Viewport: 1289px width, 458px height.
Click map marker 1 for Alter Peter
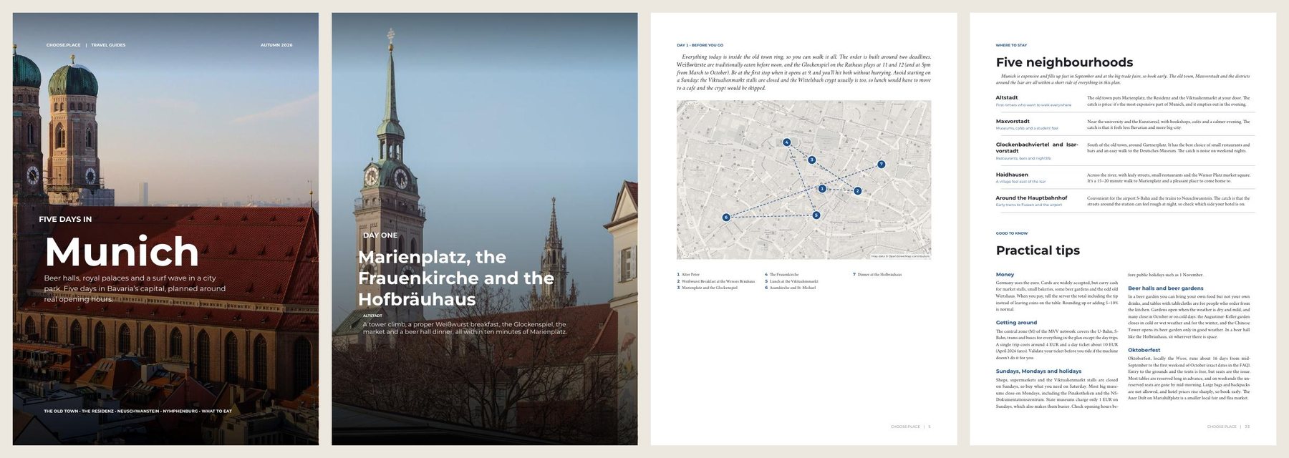tap(822, 189)
